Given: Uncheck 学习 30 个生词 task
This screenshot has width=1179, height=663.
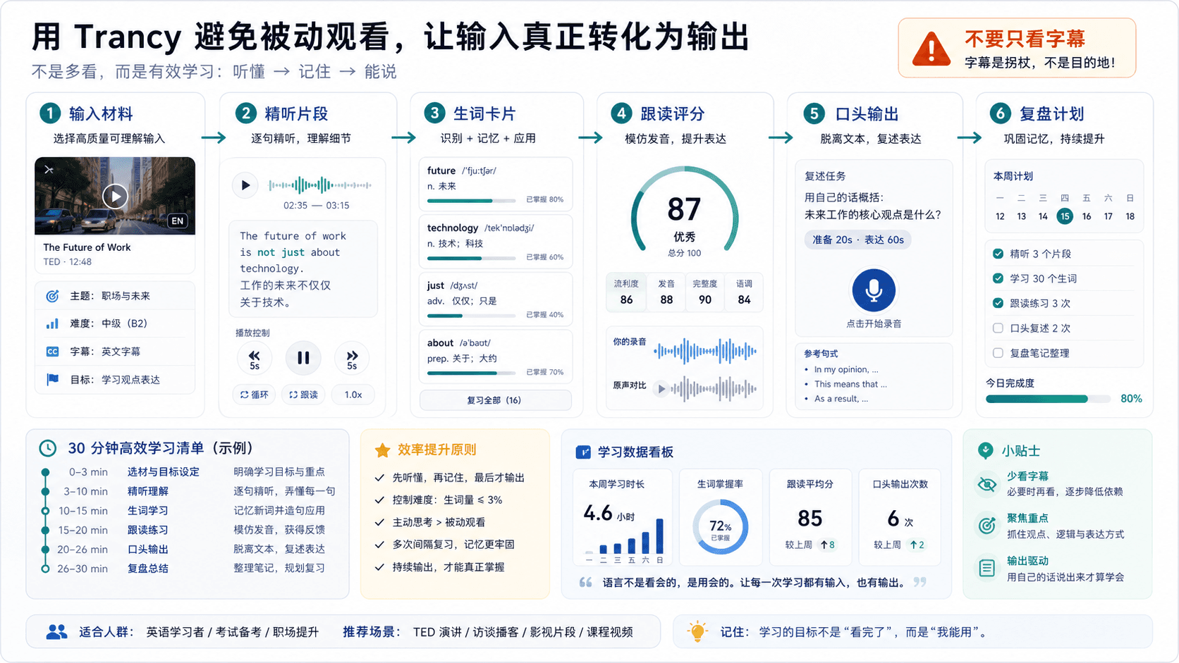Looking at the screenshot, I should (998, 278).
